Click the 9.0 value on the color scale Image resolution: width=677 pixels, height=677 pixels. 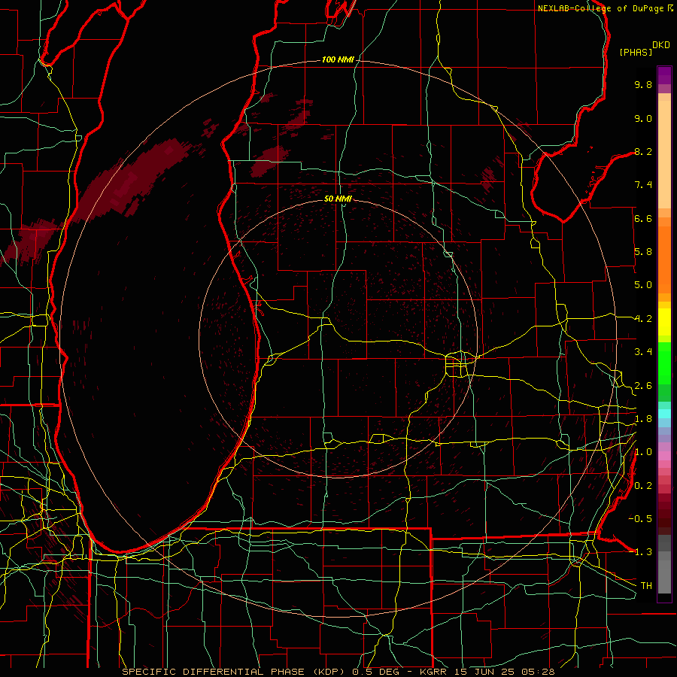pos(643,118)
